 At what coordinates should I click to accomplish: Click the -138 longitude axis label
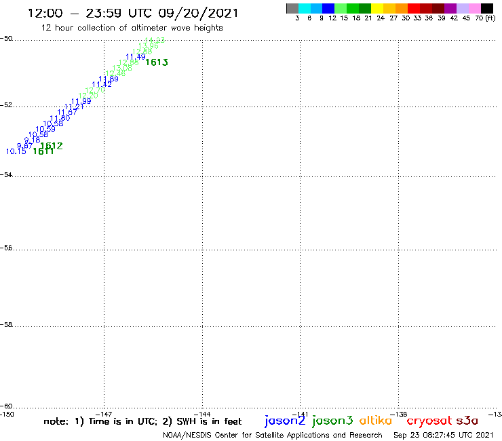point(399,414)
